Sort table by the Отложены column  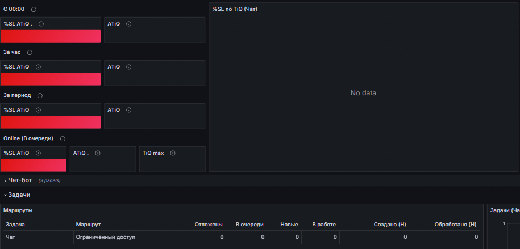click(208, 225)
